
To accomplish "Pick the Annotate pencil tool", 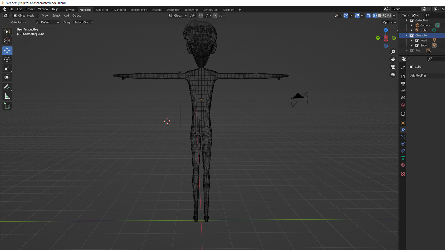I will 7,87.
